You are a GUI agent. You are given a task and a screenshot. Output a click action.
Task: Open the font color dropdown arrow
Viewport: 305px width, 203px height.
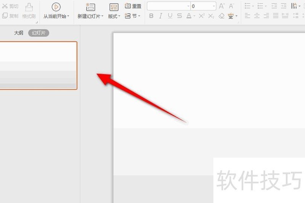click(194, 16)
